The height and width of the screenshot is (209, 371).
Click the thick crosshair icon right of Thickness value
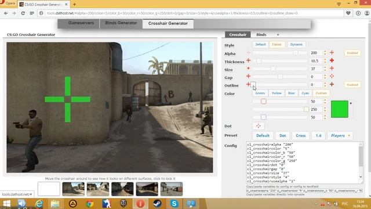point(332,60)
